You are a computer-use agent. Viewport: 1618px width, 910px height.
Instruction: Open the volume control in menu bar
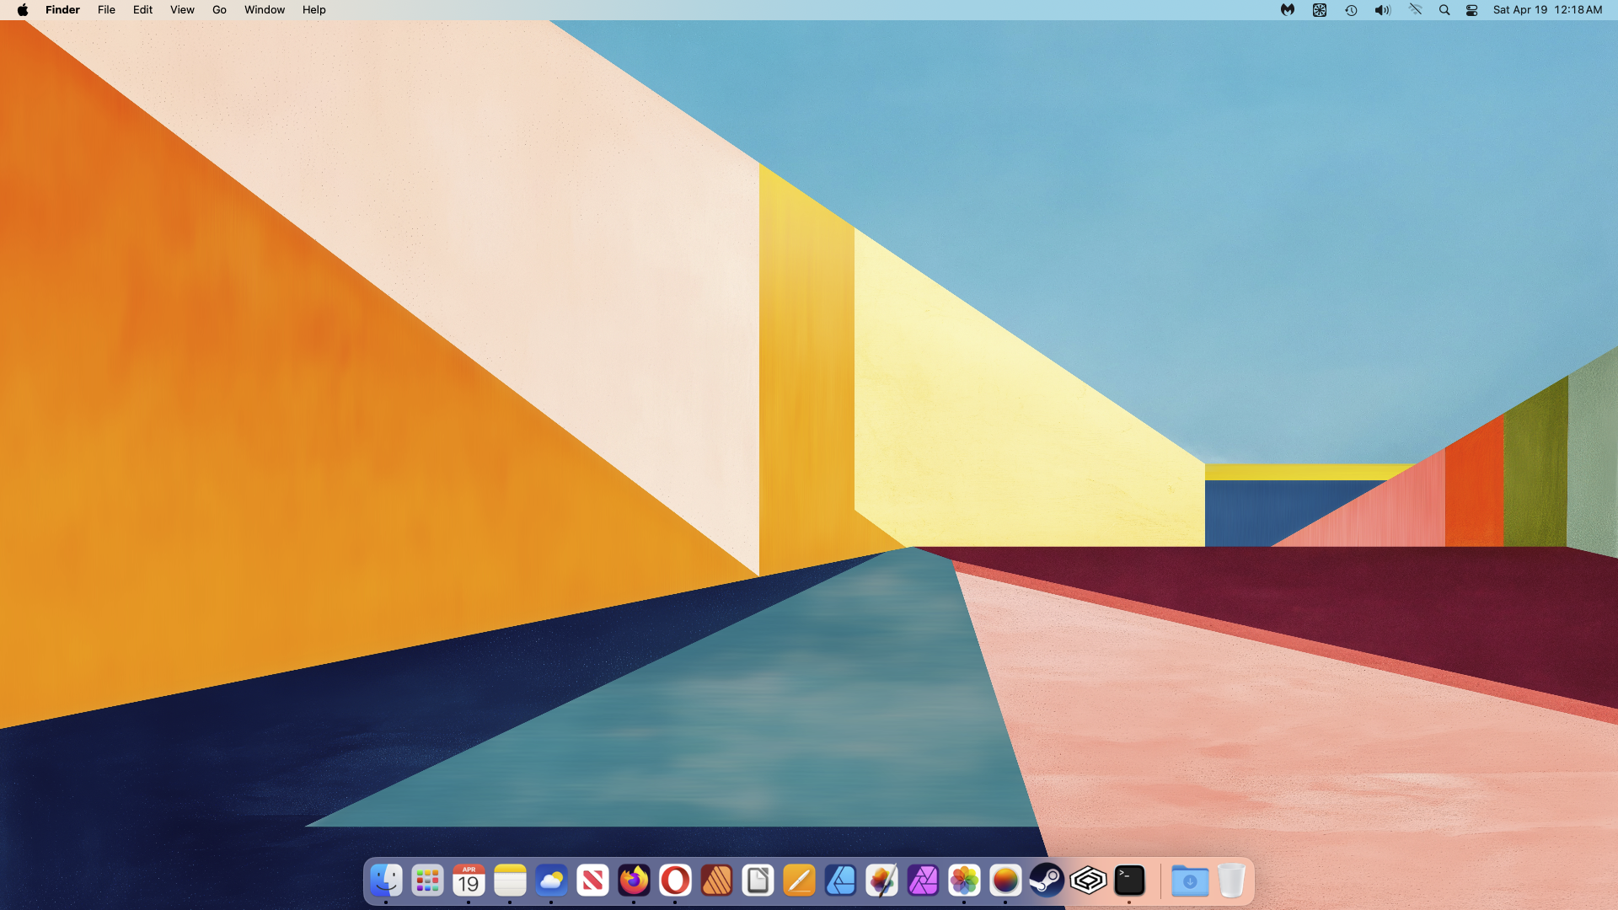(x=1382, y=10)
